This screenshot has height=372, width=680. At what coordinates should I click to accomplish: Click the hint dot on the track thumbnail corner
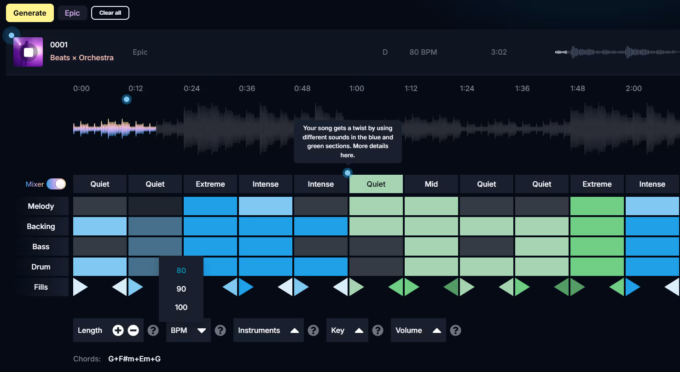[x=12, y=35]
